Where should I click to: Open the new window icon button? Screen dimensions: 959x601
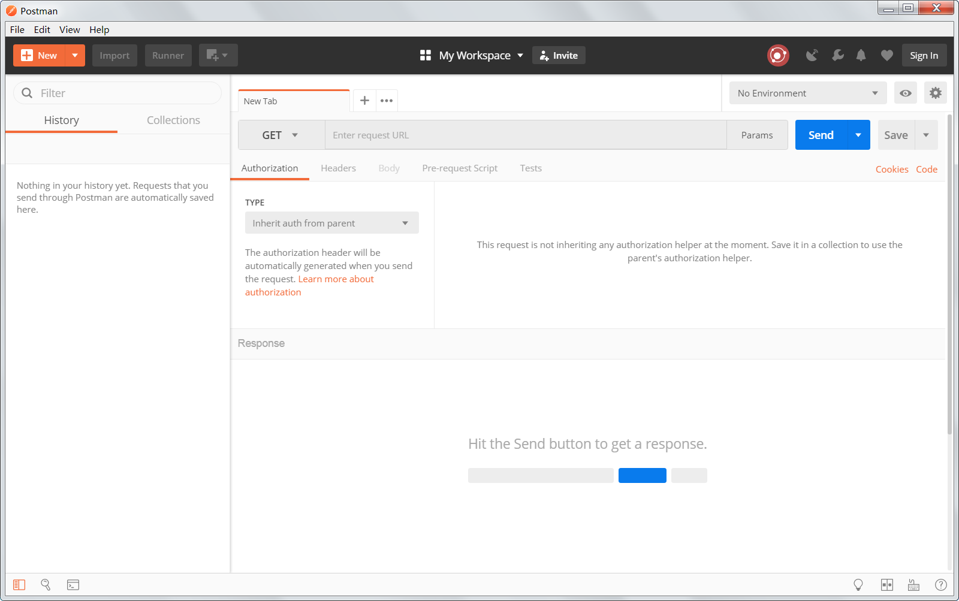click(x=218, y=55)
